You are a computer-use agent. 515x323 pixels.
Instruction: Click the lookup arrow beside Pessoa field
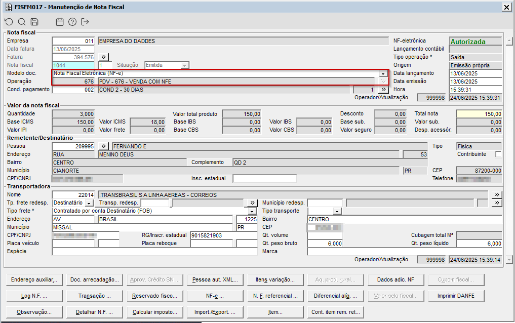click(104, 146)
